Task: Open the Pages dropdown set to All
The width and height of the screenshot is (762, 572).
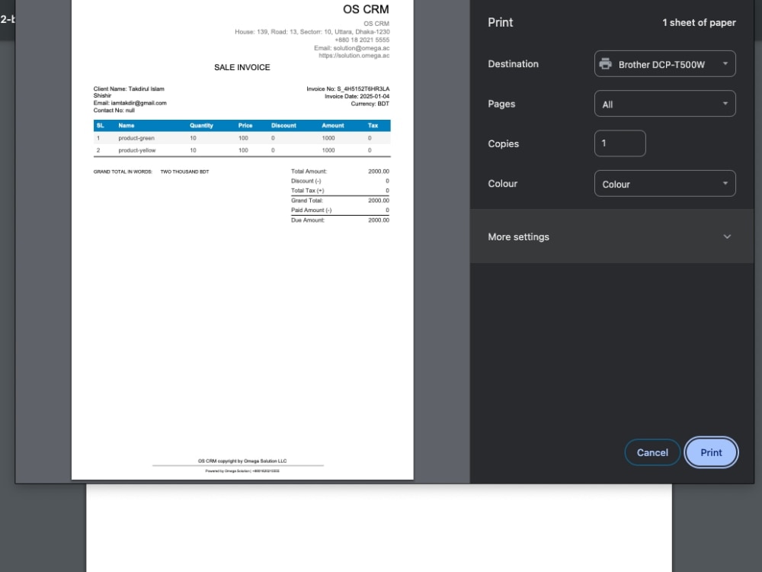Action: point(664,104)
